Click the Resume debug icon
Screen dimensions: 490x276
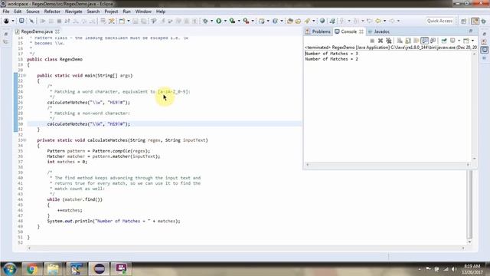pyautogui.click(x=43, y=21)
